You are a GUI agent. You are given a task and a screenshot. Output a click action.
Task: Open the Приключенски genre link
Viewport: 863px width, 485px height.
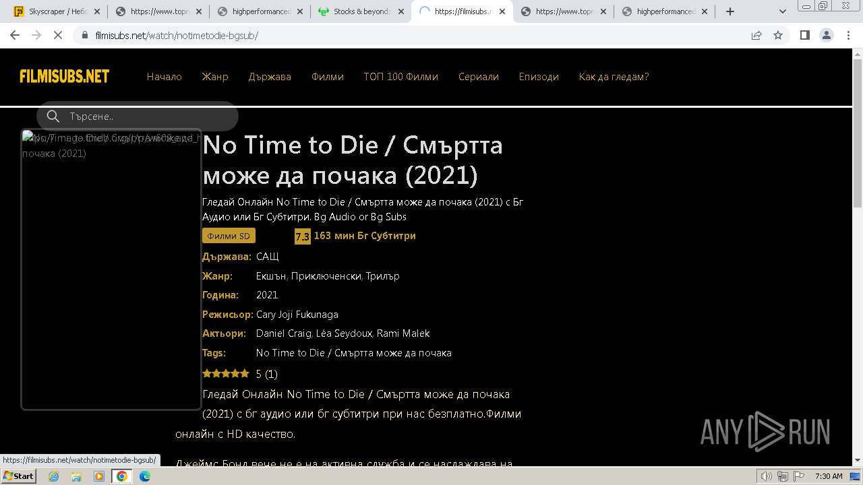[x=326, y=276]
